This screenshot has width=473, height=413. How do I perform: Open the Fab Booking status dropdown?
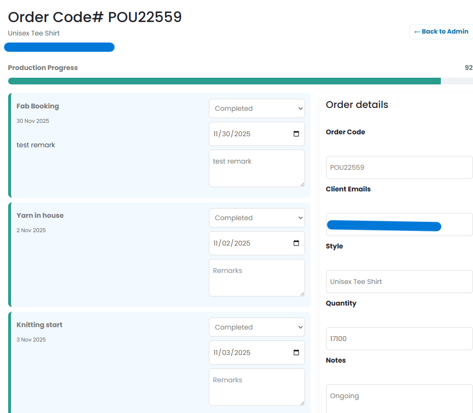tap(256, 108)
